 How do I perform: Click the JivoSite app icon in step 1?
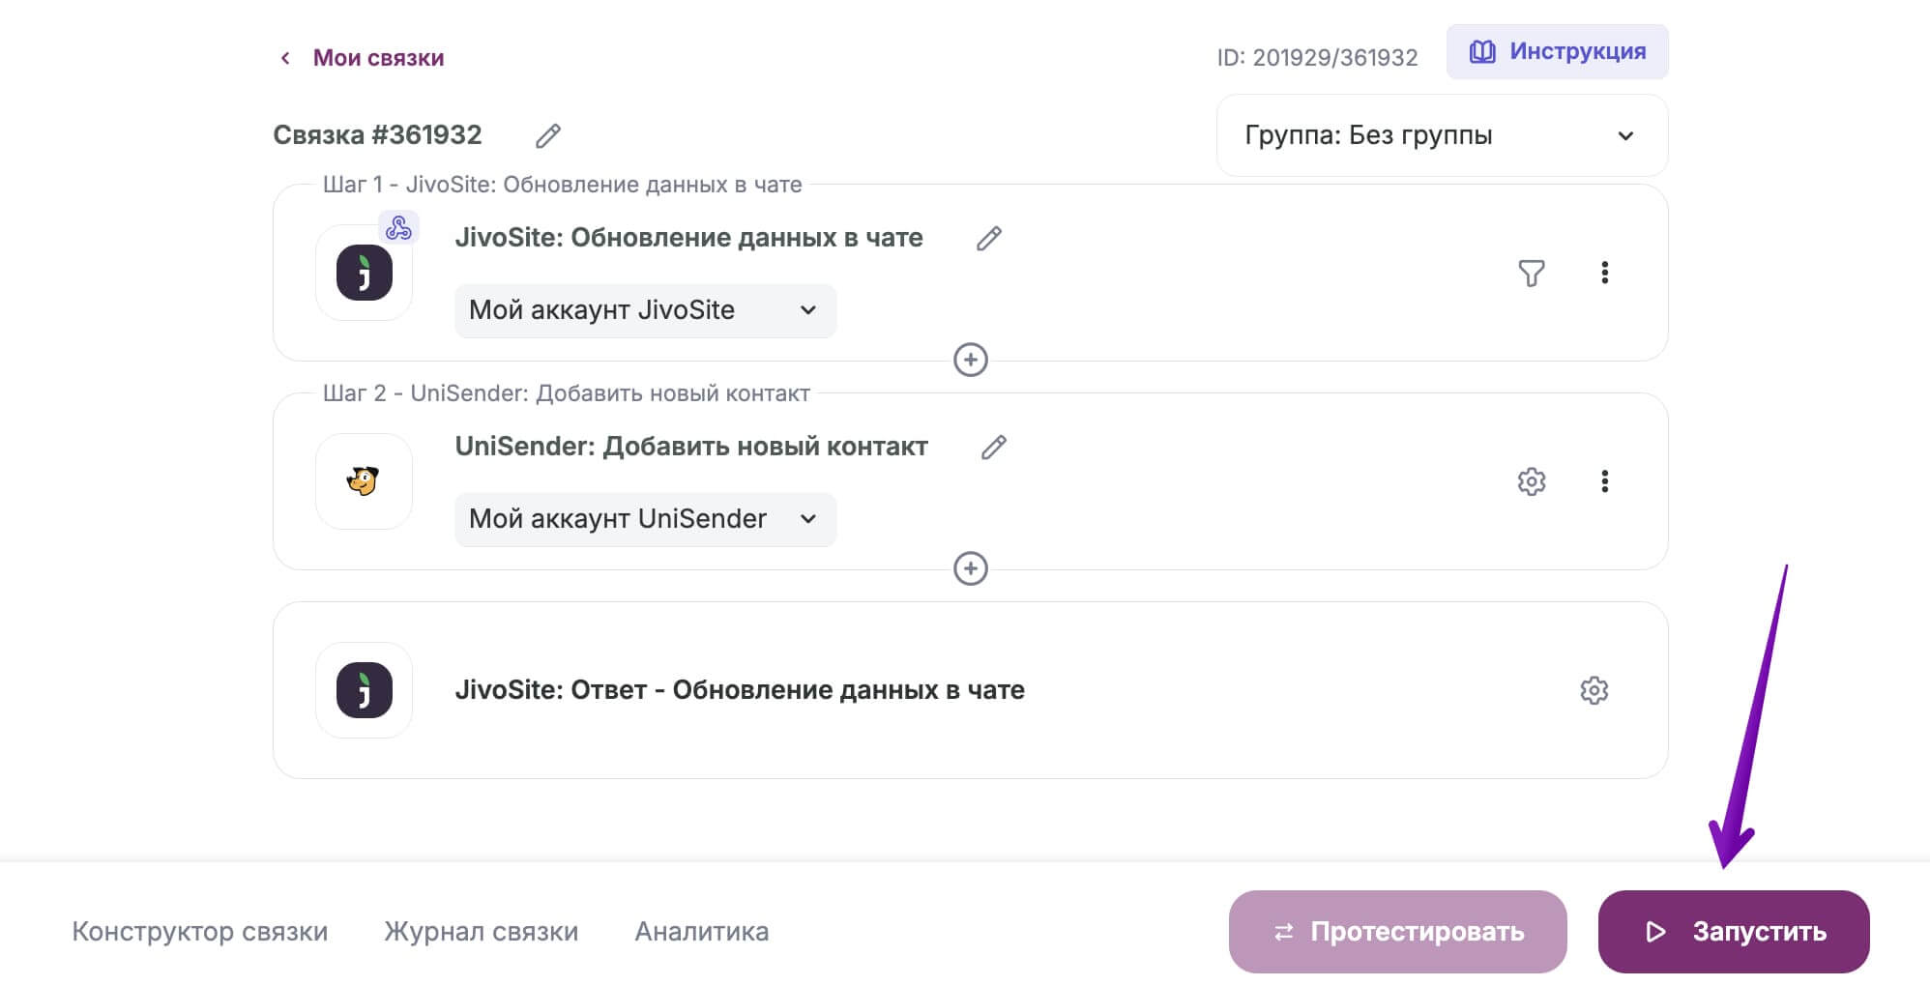pos(365,273)
